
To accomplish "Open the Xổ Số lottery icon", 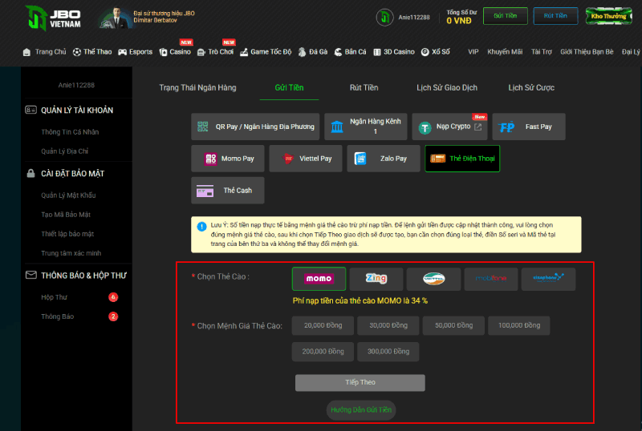I will click(425, 52).
